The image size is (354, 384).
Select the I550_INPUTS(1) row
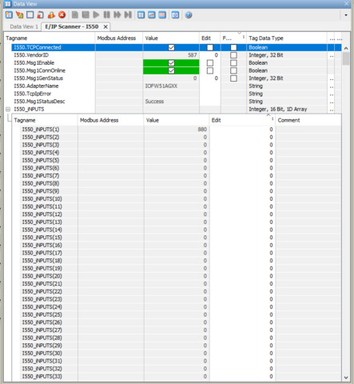pyautogui.click(x=177, y=130)
